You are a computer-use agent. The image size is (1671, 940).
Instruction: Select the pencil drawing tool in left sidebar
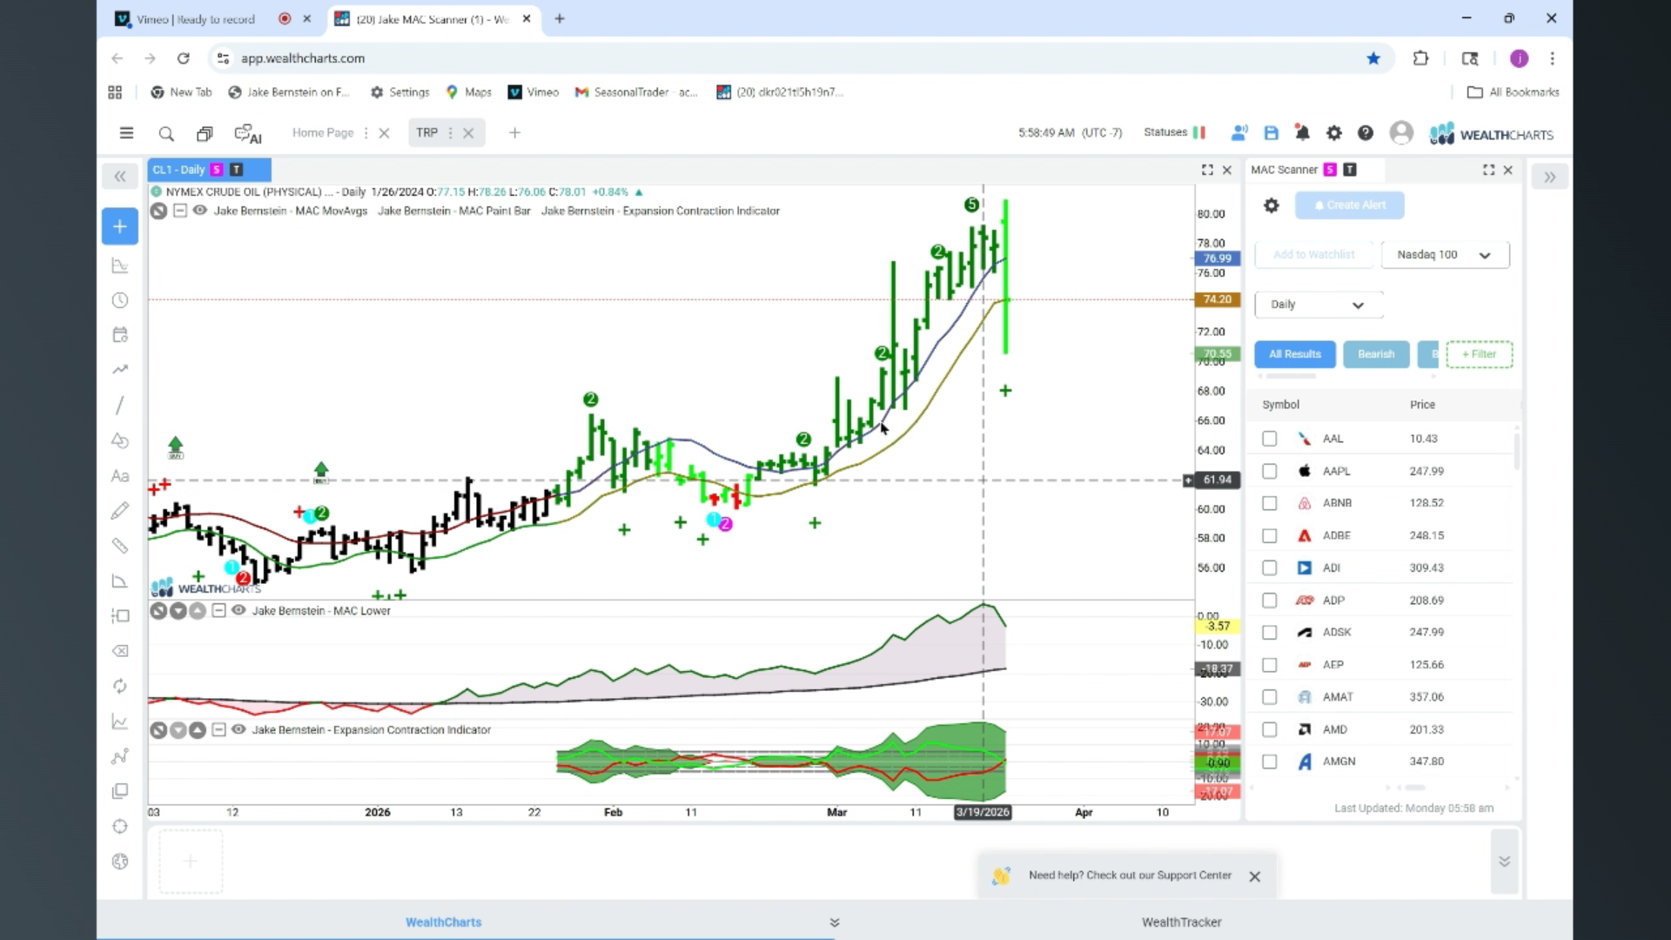click(x=120, y=511)
